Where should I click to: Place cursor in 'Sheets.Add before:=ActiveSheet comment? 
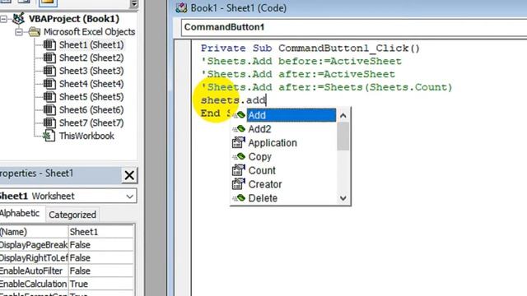tap(301, 62)
